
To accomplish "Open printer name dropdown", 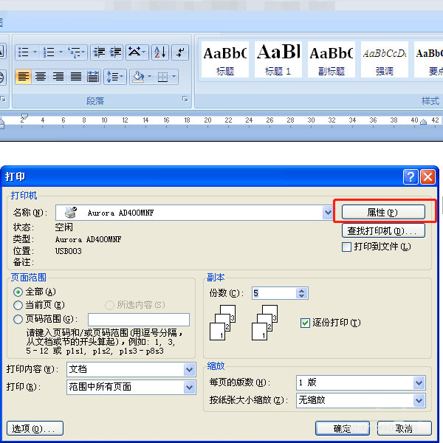I will [x=328, y=213].
